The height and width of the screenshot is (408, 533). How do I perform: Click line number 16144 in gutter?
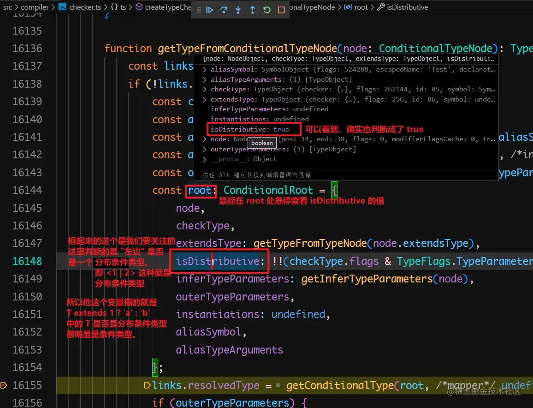(27, 190)
